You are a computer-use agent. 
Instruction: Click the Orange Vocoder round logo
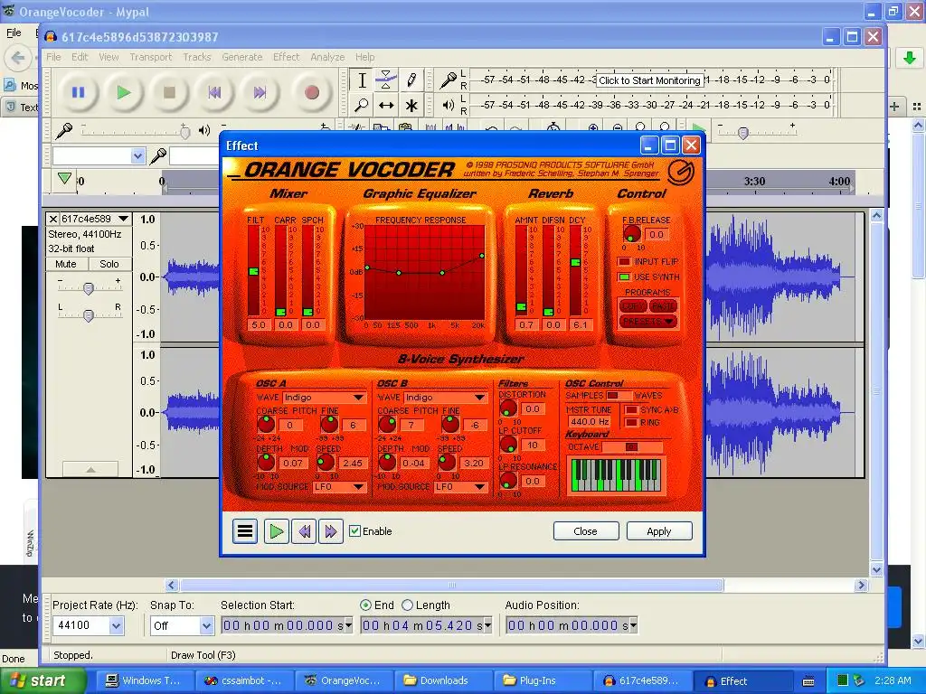680,172
